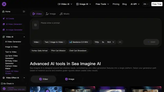Image resolution: width=164 pixels, height=92 pixels.
Task: Open the three-dots more options button
Action: [x=120, y=42]
